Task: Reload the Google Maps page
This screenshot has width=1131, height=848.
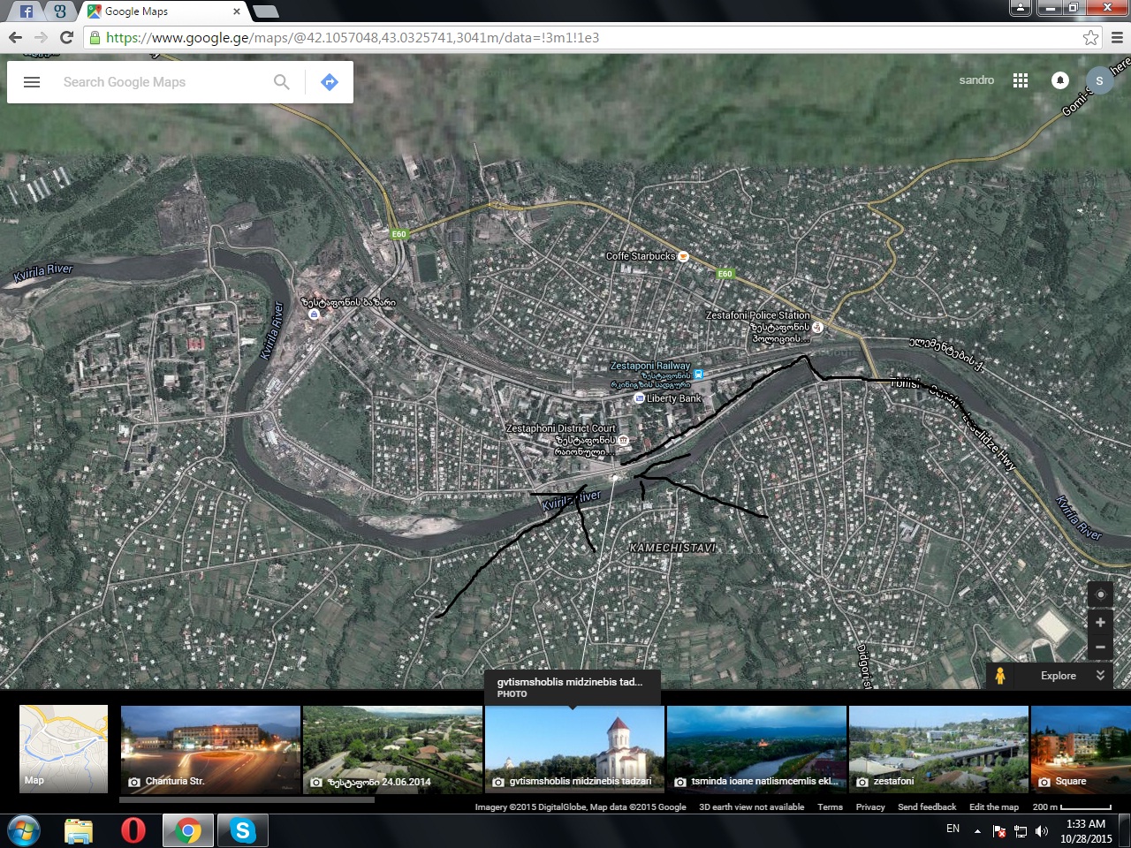Action: (66, 37)
